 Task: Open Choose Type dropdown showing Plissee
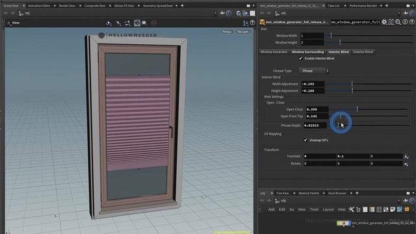(x=314, y=71)
